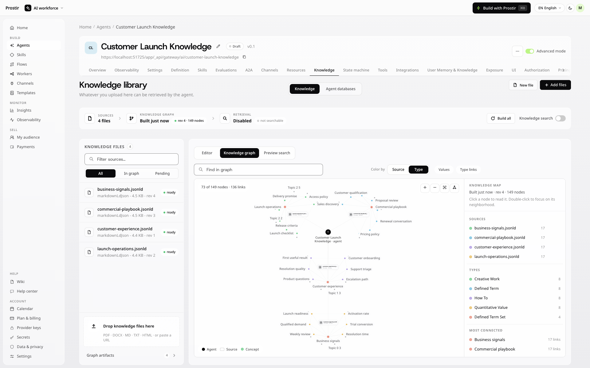
Task: Open Workers in the sidebar
Action: click(34, 74)
